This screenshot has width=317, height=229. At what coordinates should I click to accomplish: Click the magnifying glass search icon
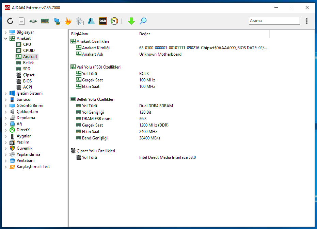click(x=143, y=21)
